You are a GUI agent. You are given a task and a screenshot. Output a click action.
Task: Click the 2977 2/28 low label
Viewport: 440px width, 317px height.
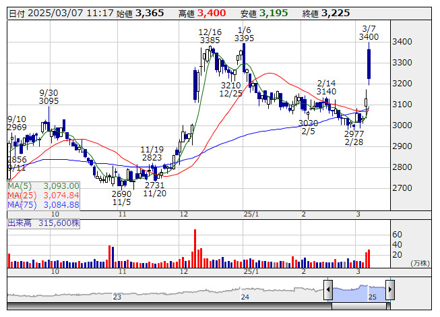[354, 138]
